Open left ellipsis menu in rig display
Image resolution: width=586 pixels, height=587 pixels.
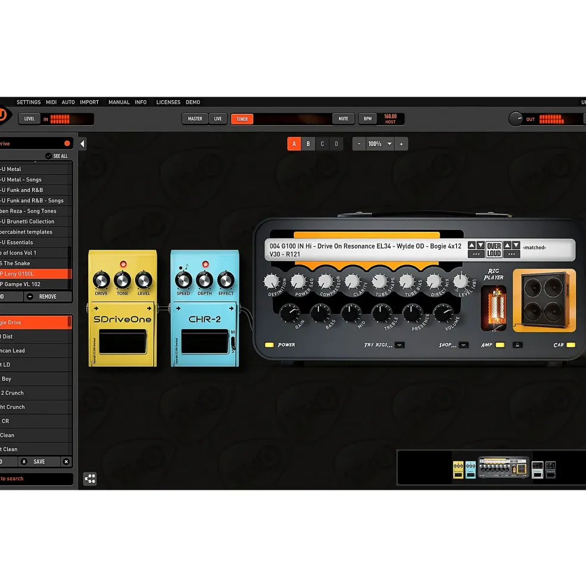point(476,254)
